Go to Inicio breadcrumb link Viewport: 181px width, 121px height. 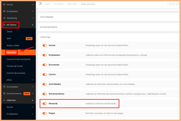click(48, 4)
